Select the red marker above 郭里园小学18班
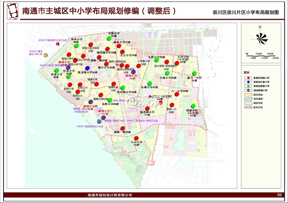 point(107,49)
